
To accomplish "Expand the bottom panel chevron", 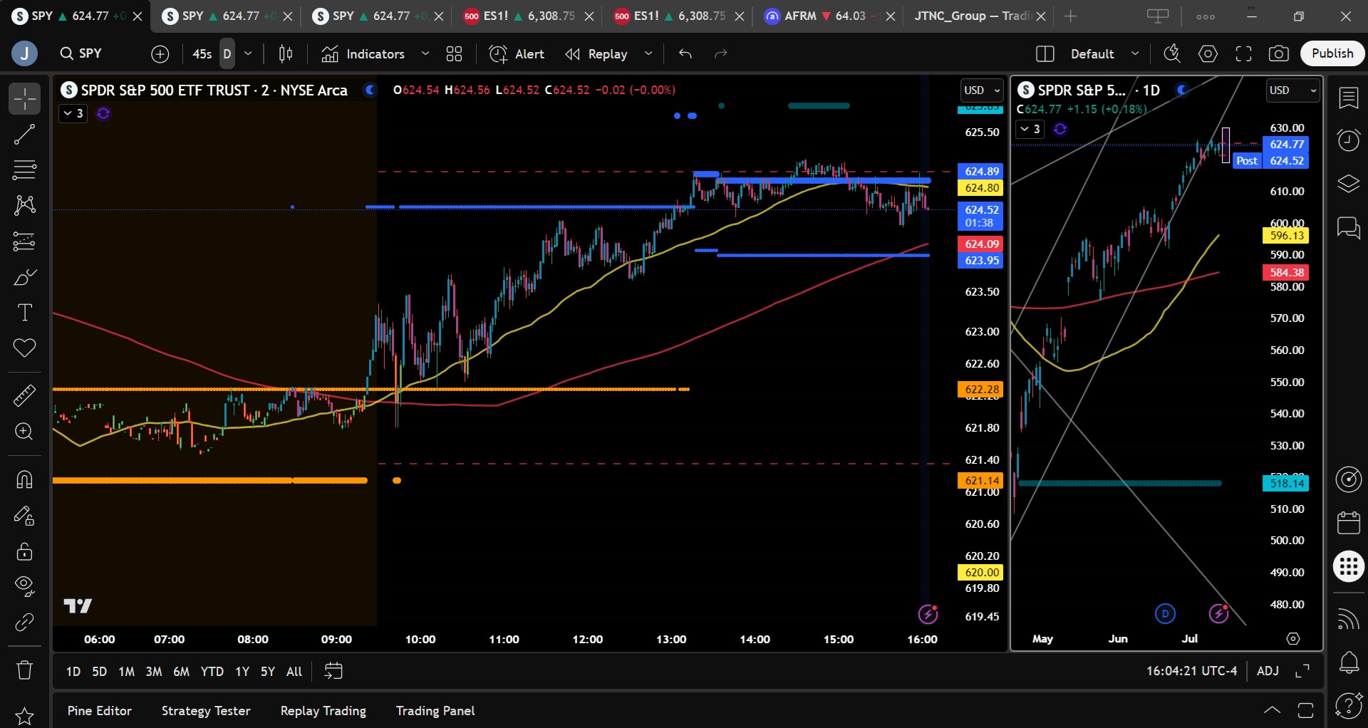I will (x=1272, y=710).
